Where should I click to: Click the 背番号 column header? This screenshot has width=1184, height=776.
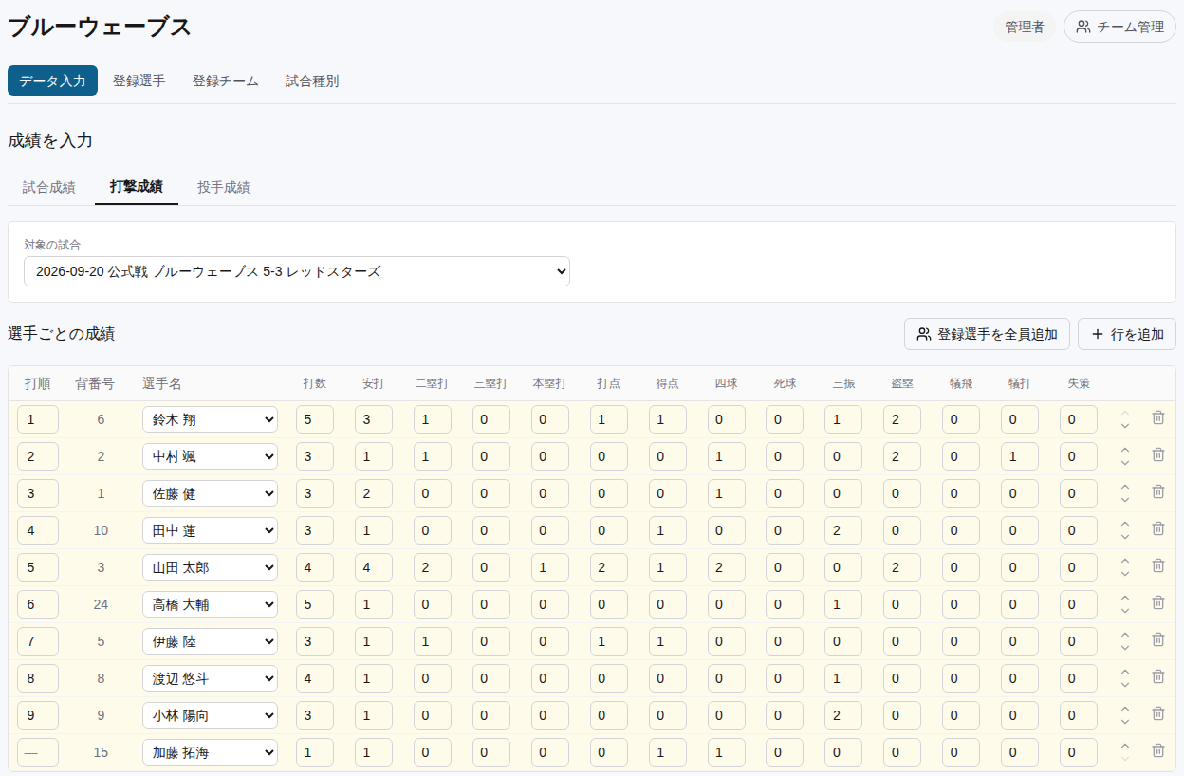click(95, 383)
